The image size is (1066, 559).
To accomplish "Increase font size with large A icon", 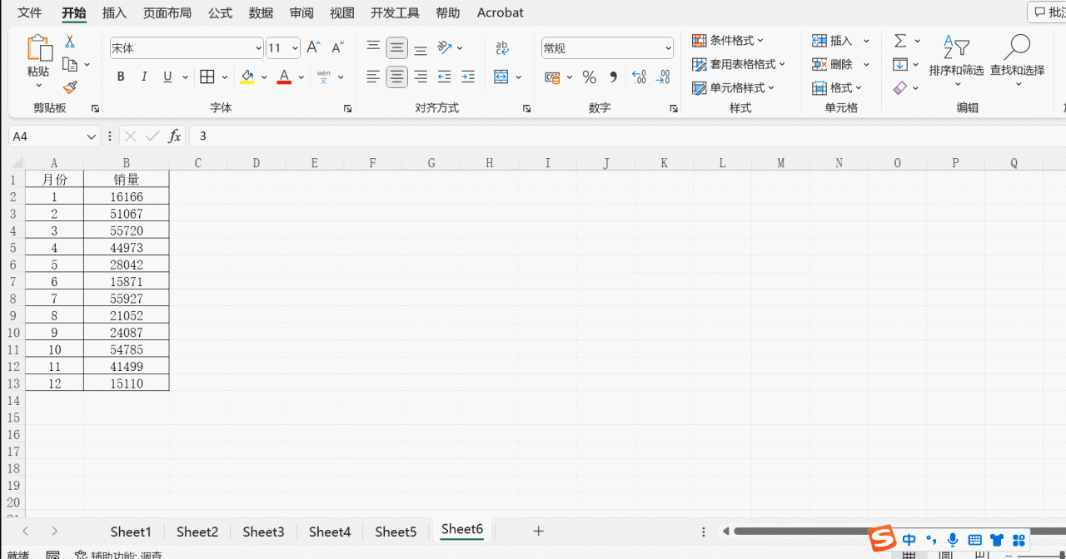I will (313, 48).
